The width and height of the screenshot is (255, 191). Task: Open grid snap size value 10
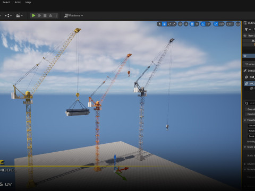(197, 24)
